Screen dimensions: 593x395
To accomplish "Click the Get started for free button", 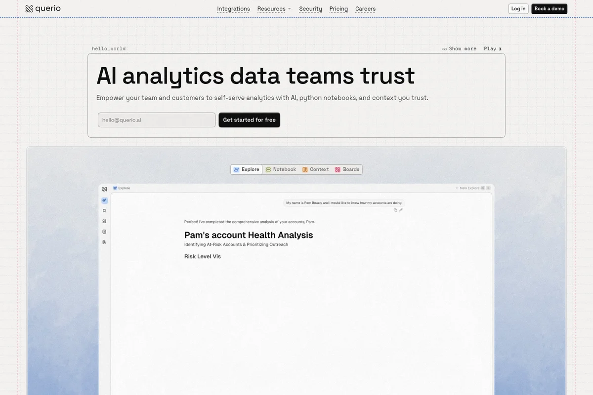I will (x=249, y=120).
